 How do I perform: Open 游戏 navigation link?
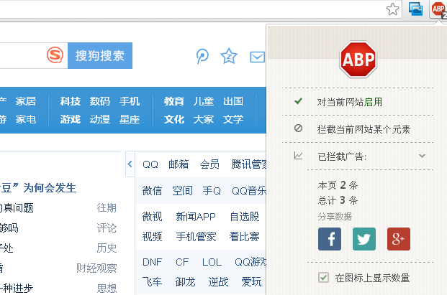point(70,119)
